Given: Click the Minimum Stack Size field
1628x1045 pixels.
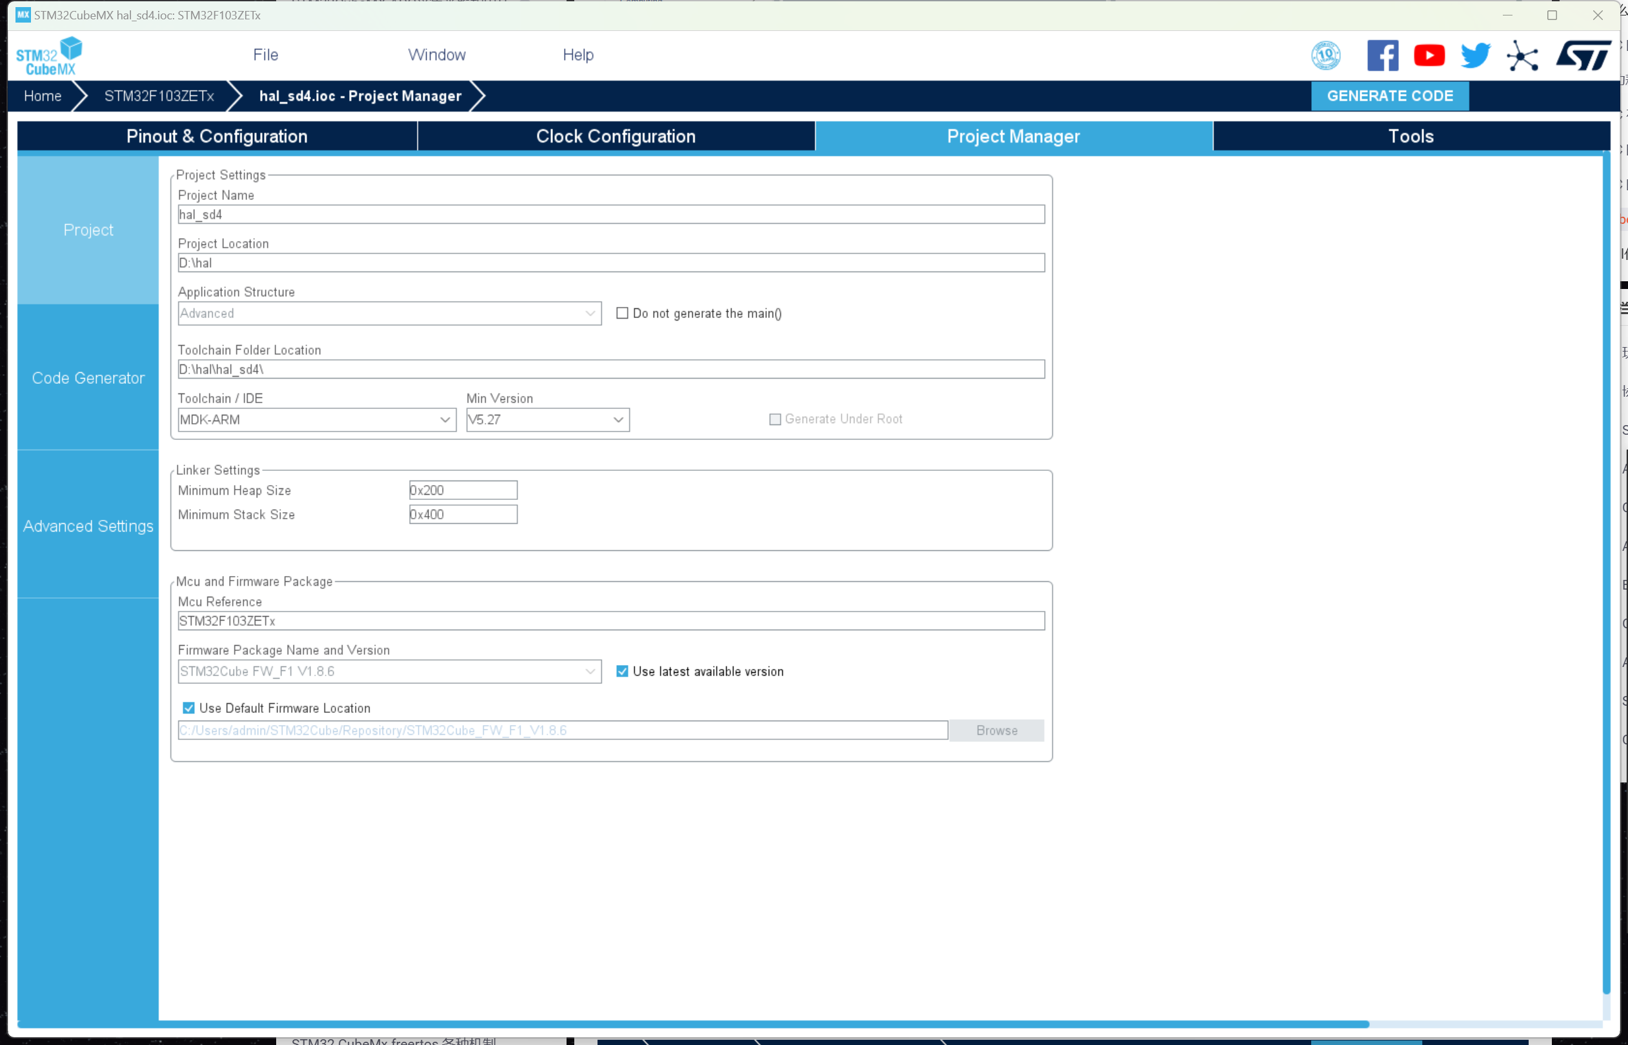Looking at the screenshot, I should pyautogui.click(x=463, y=514).
